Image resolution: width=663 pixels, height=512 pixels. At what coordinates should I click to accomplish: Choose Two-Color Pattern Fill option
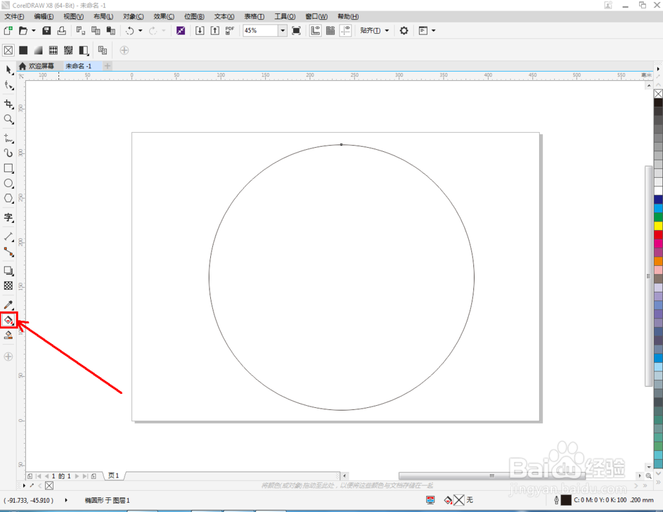click(84, 50)
